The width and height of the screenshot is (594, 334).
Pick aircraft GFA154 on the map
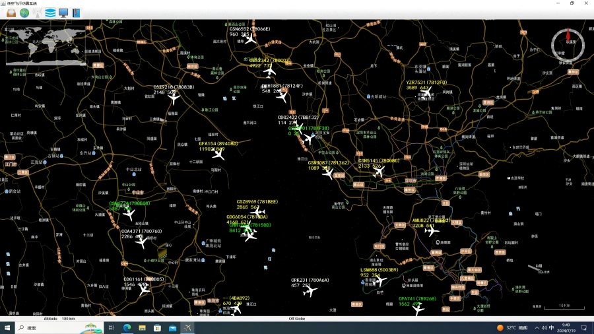pos(218,154)
